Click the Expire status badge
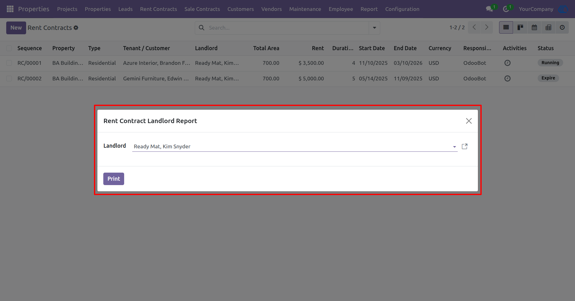Image resolution: width=575 pixels, height=301 pixels. (548, 78)
